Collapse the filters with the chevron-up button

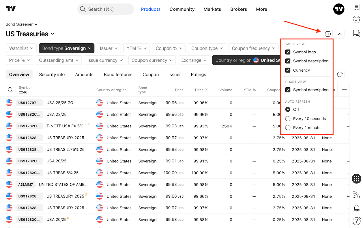340,34
